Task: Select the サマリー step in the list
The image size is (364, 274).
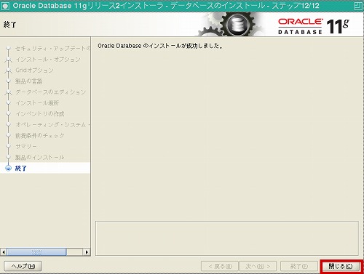Action: pyautogui.click(x=26, y=146)
